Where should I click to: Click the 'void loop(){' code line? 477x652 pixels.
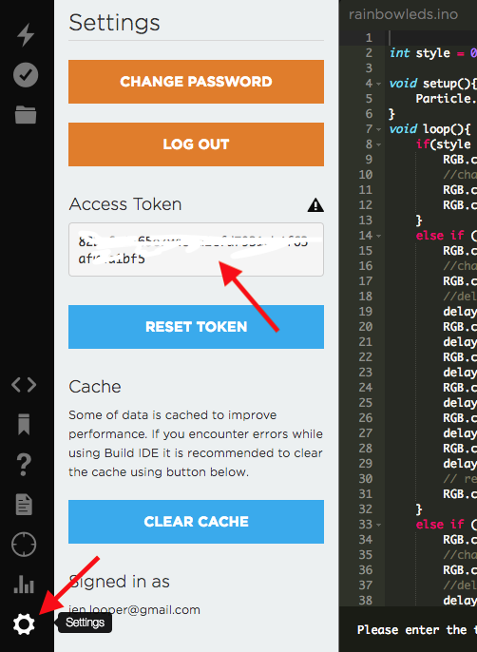coord(430,129)
